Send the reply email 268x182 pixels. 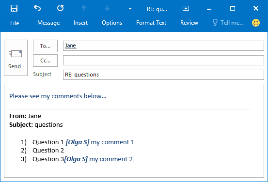pos(16,58)
